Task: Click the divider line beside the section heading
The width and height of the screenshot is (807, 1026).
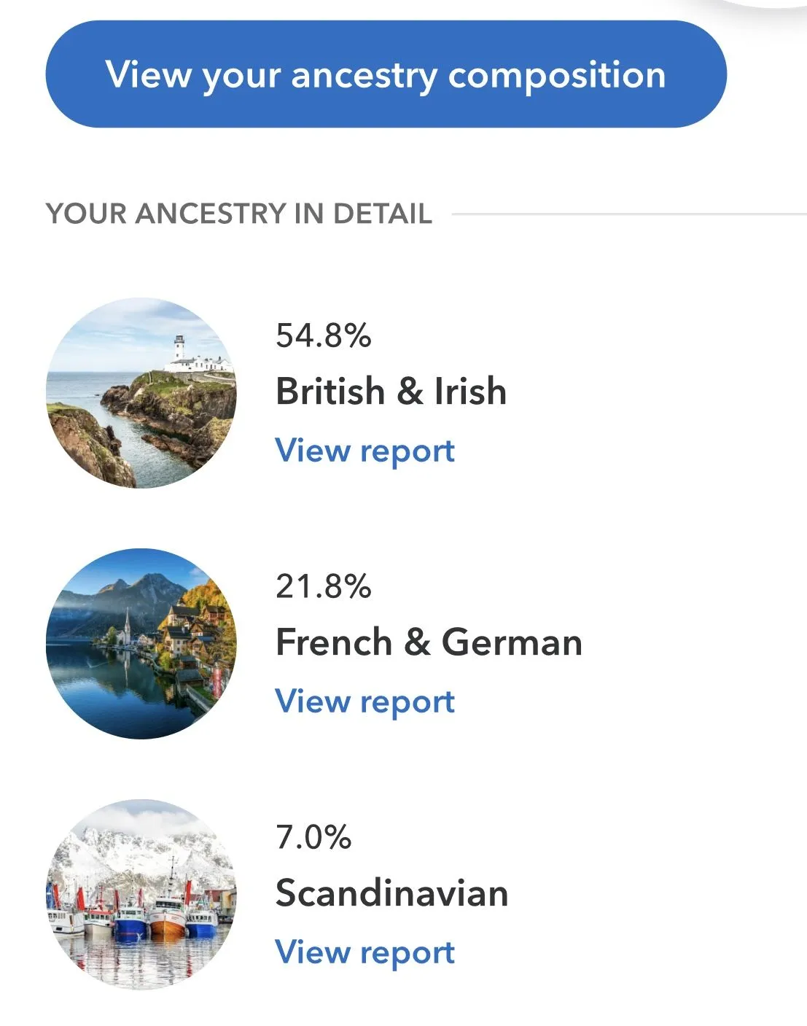Action: coord(627,214)
